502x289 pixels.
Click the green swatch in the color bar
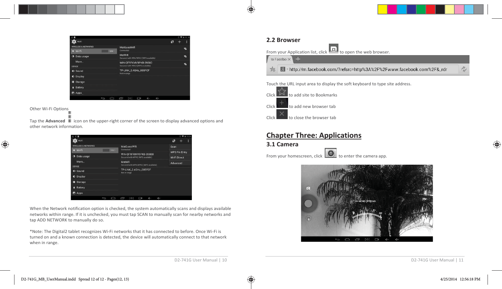click(x=421, y=9)
